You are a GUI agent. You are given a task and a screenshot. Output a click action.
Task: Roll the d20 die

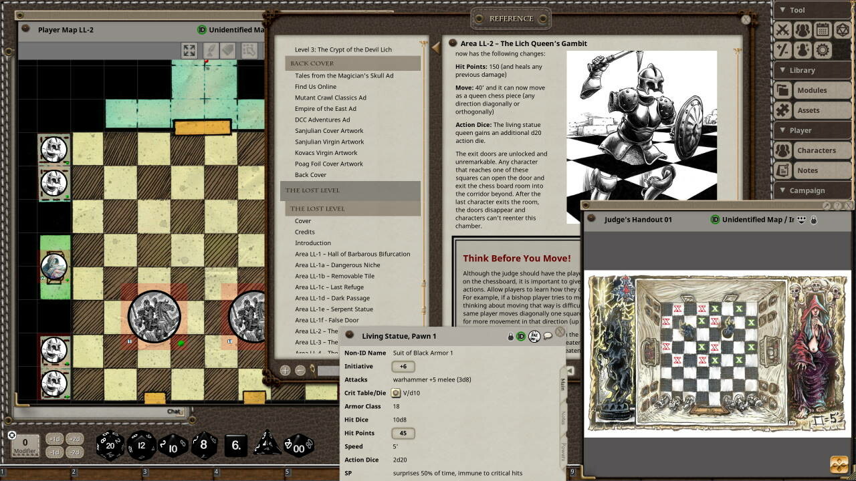click(110, 446)
